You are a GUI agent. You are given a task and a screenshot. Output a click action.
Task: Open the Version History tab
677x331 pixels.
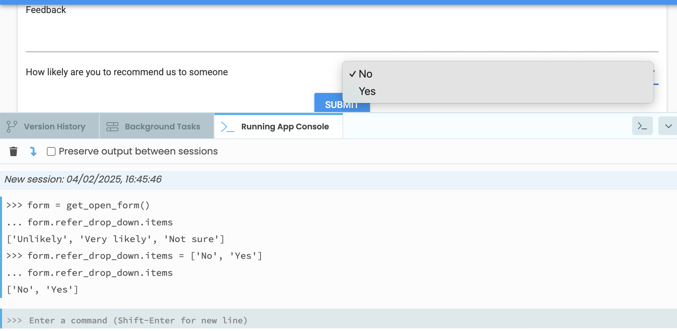54,127
